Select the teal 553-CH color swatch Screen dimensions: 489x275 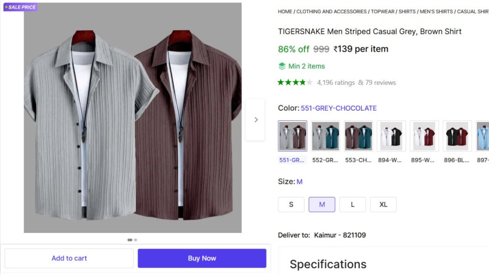point(358,136)
